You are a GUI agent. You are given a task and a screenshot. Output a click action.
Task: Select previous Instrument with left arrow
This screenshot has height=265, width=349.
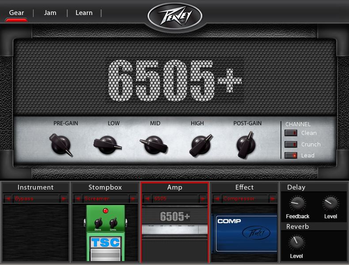[x=8, y=198]
